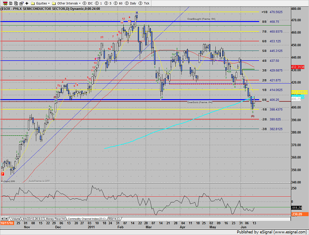
Task: Click the 6/8 453.125 level label
Action: [x=271, y=41]
